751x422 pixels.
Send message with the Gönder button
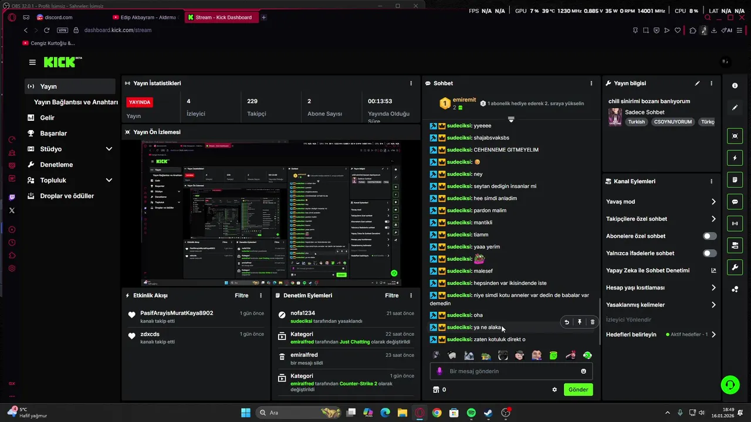point(579,390)
